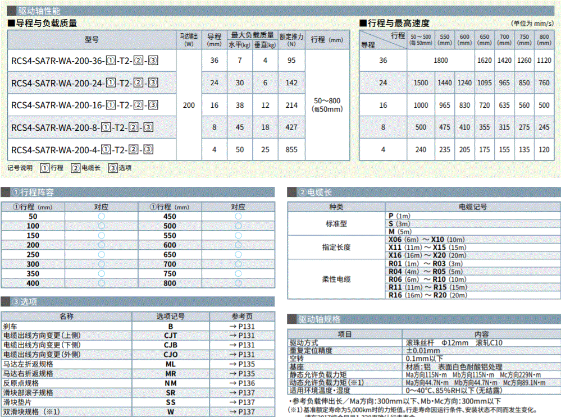Click the 驱动轴性能 section heading
The height and width of the screenshot is (417, 561).
[x=39, y=11]
